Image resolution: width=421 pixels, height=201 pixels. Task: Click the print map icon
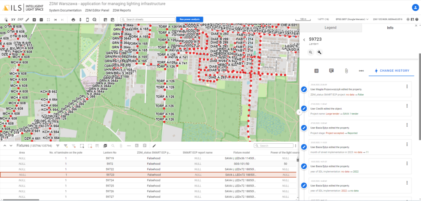click(73, 19)
